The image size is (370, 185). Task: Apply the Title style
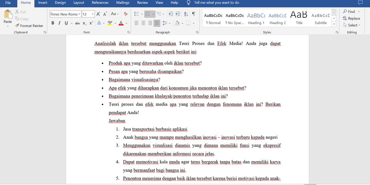[x=299, y=18]
